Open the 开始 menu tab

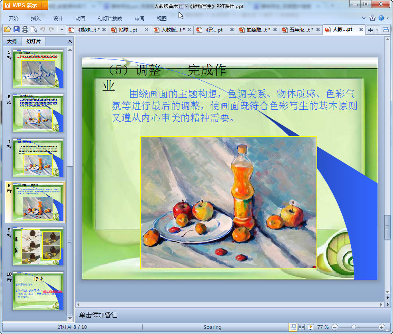pos(14,19)
